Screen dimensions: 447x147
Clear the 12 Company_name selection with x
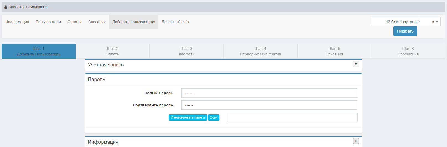(x=433, y=22)
